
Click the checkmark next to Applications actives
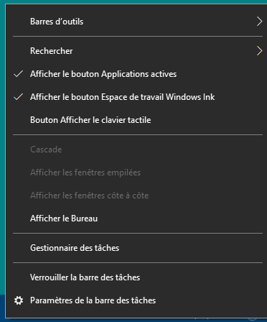click(19, 74)
